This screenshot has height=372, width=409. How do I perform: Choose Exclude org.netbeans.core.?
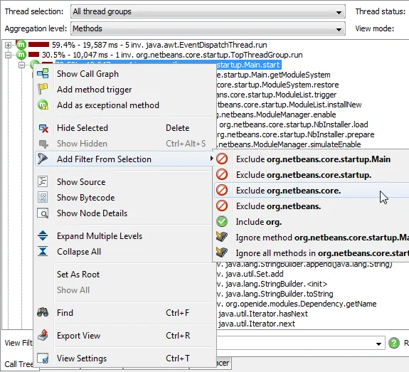tap(312, 191)
